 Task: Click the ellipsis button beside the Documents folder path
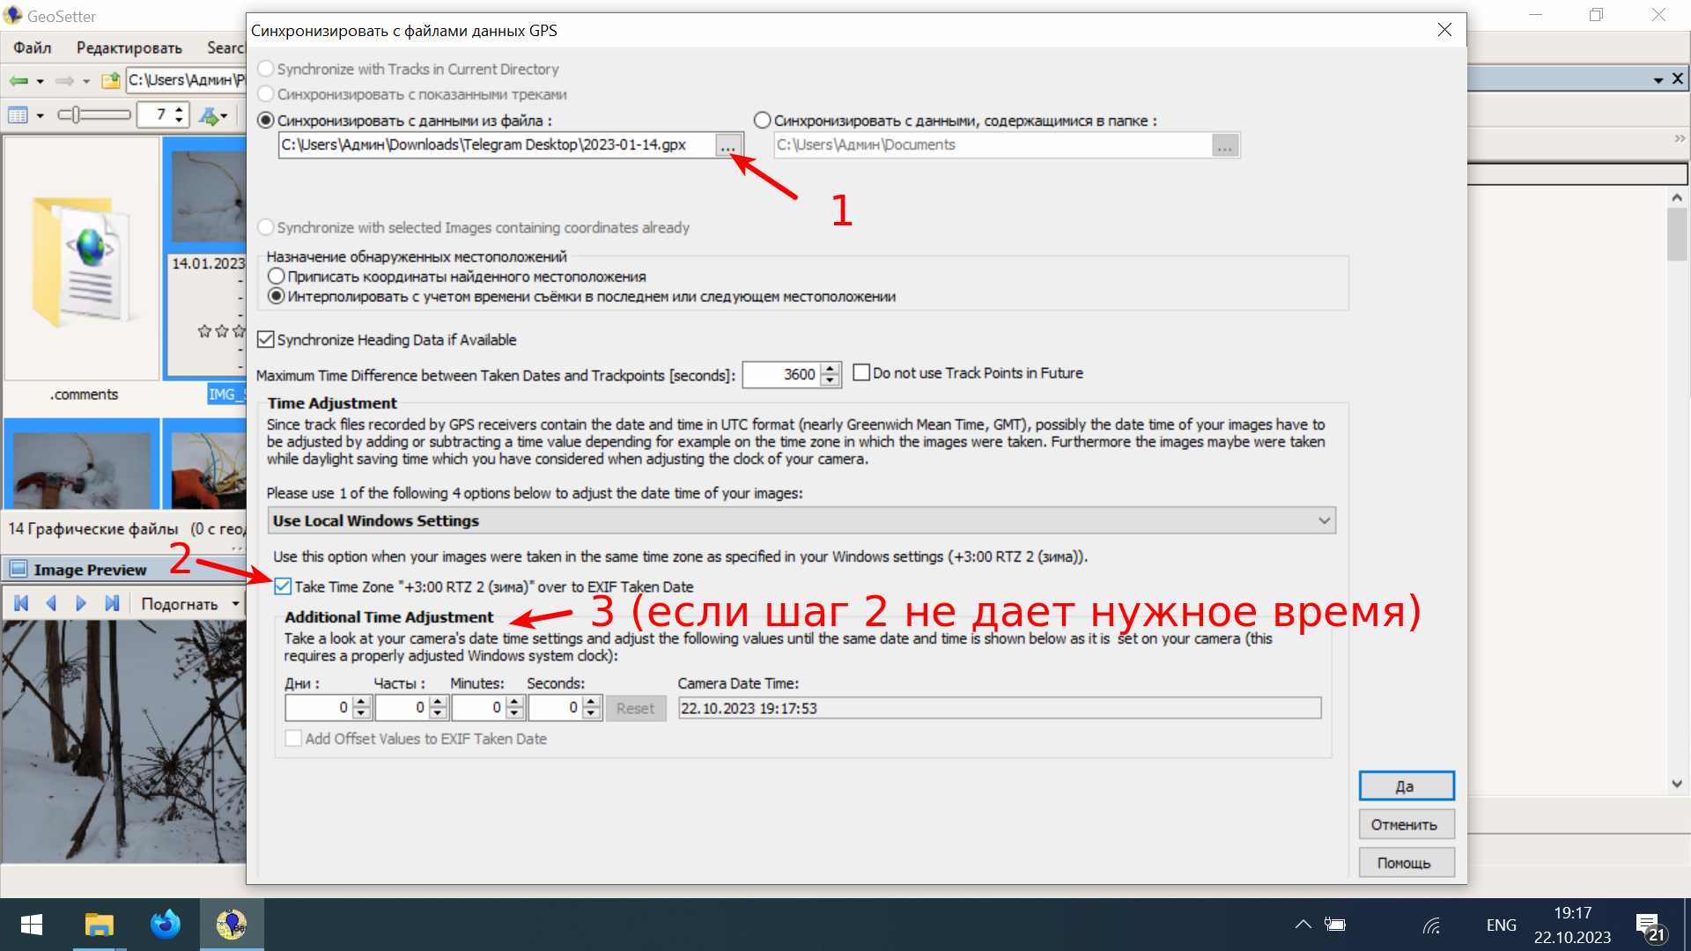point(1225,145)
